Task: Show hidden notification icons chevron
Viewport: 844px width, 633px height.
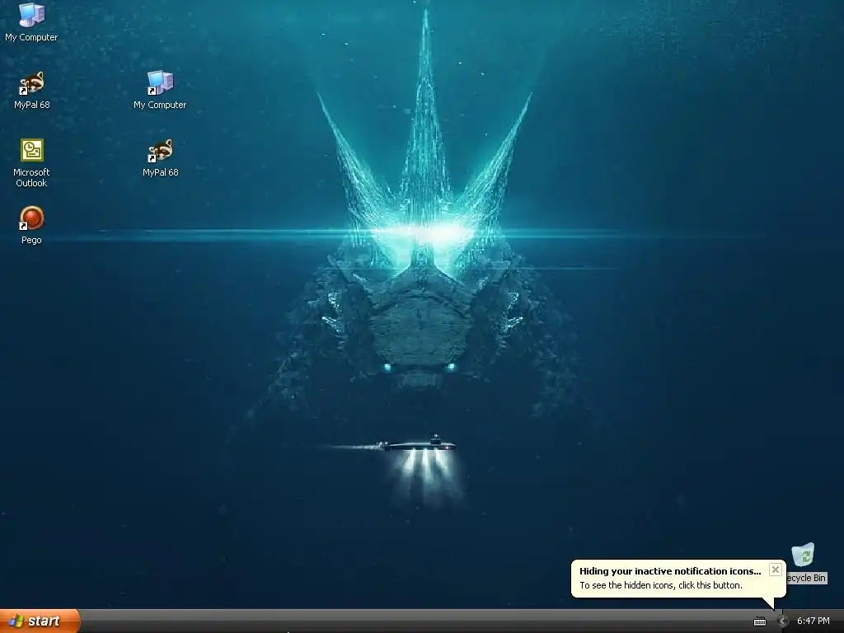Action: tap(783, 621)
